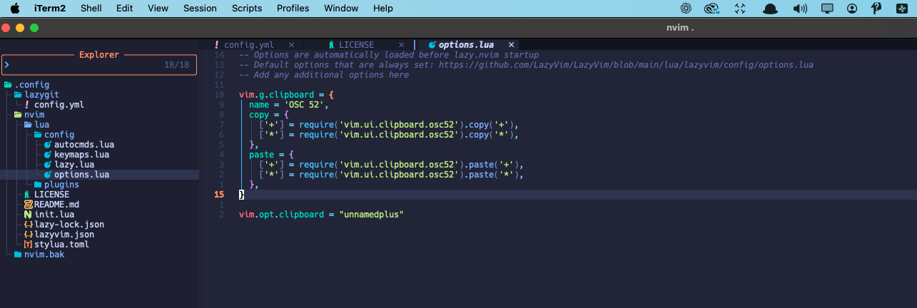This screenshot has height=308, width=917.
Task: Close the options.lua tab
Action: click(512, 45)
